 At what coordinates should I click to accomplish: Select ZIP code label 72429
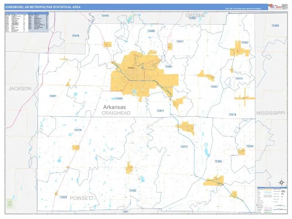pos(63,197)
